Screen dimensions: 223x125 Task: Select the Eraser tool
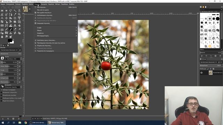coord(15,29)
